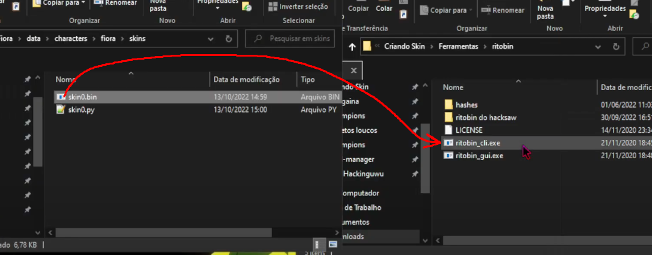Click pin icon beside Hackinguwu
The width and height of the screenshot is (652, 255).
coord(415,174)
